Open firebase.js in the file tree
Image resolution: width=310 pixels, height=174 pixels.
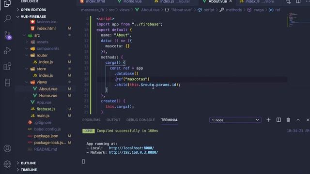46,109
